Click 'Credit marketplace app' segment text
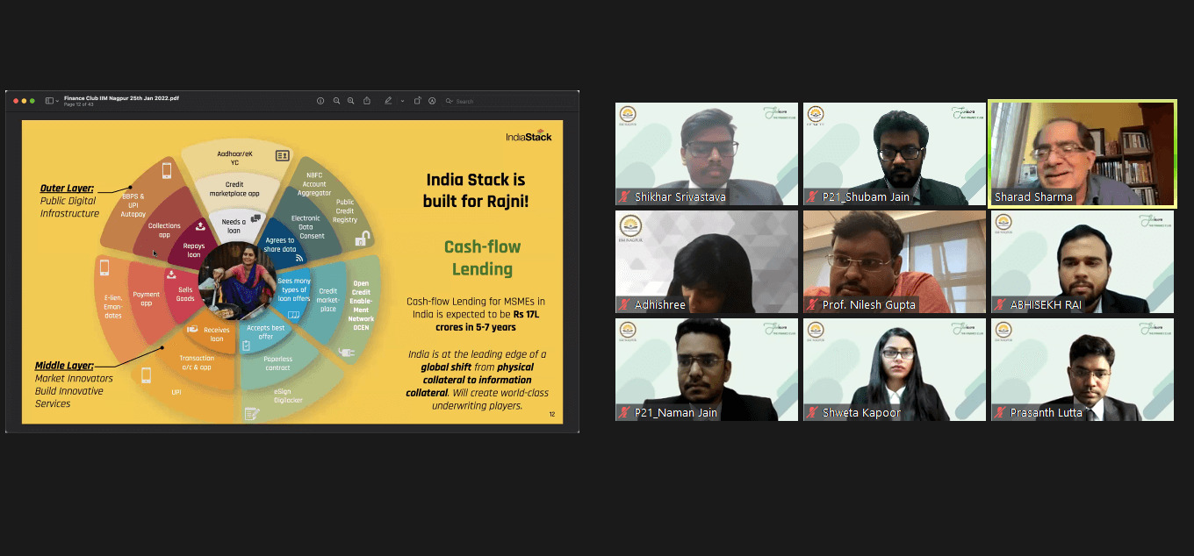This screenshot has height=556, width=1194. click(x=235, y=189)
